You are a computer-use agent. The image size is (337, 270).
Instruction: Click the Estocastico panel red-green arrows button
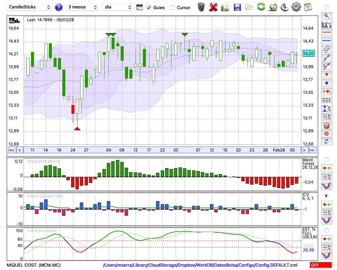[x=327, y=239]
